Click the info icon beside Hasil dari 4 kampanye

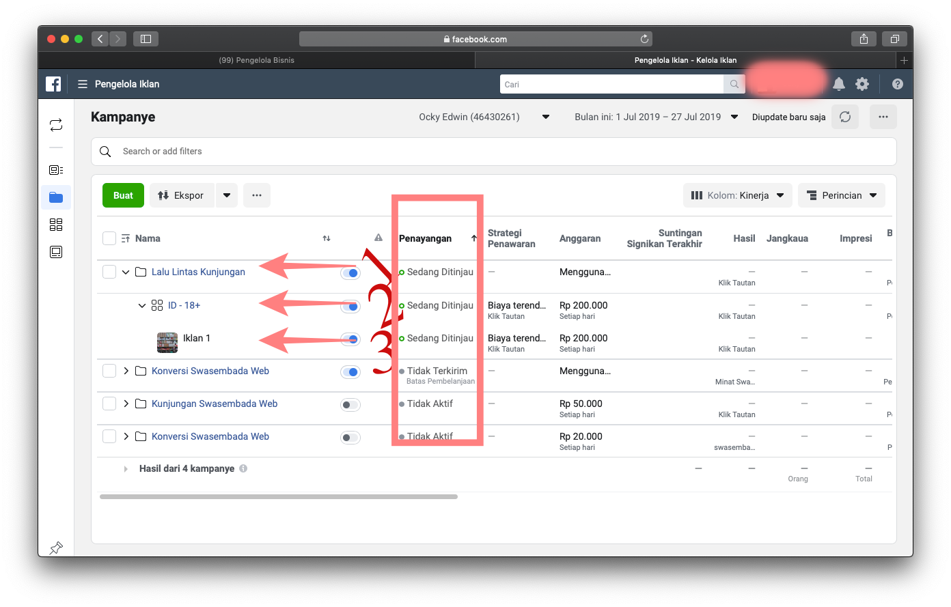tap(243, 468)
